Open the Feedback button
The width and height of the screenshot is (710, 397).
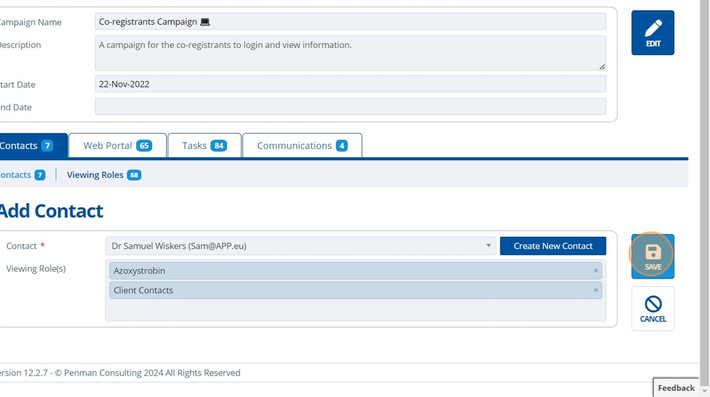(676, 388)
